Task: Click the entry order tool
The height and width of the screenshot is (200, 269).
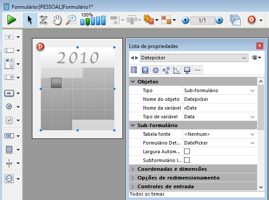Action: 43,20
